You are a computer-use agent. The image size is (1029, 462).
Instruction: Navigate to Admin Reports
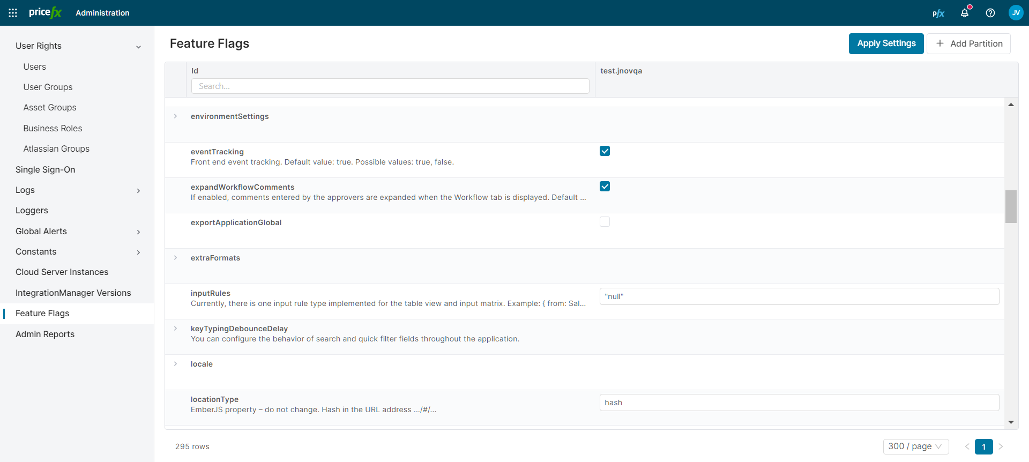[45, 334]
